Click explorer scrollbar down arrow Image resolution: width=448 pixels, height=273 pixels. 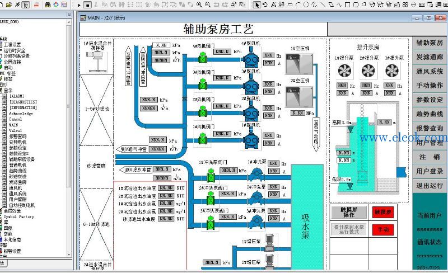(68, 254)
